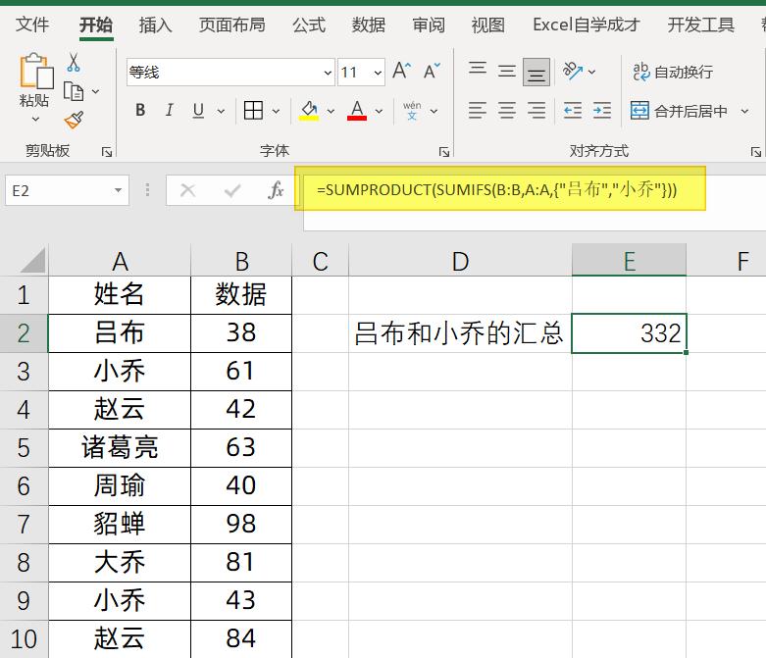Image resolution: width=766 pixels, height=658 pixels.
Task: Click the Copy icon
Action: pos(74,91)
